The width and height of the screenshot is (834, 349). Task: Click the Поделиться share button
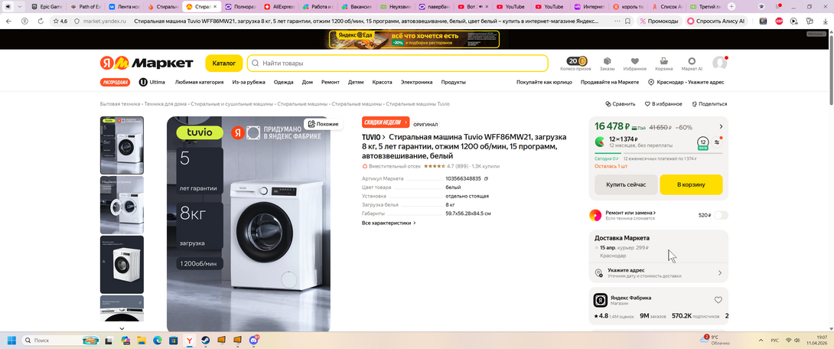(709, 104)
